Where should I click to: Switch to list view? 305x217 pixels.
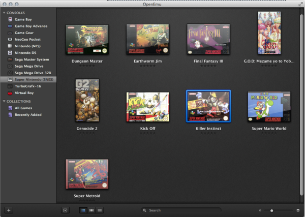point(100,210)
